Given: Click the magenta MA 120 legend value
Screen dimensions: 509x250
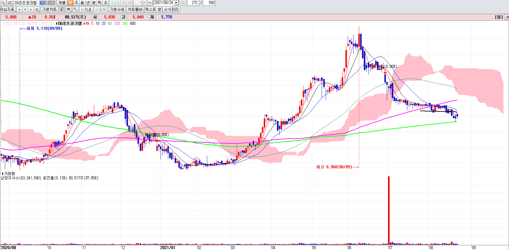Looking at the screenshot, I should (117, 23).
